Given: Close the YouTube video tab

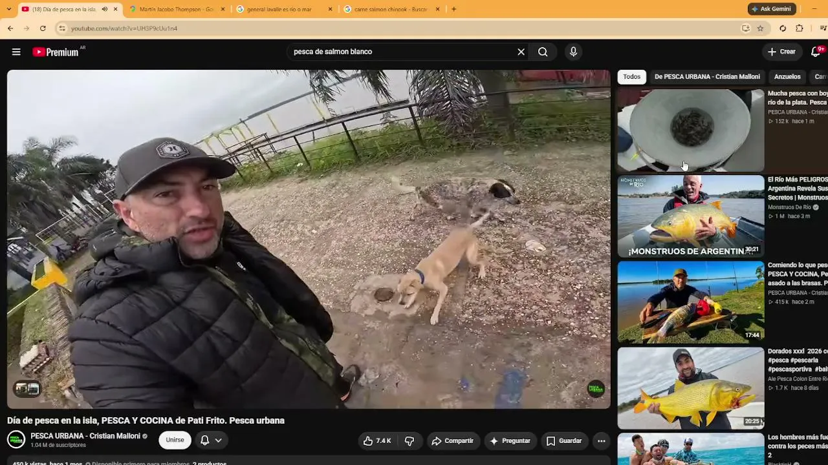Looking at the screenshot, I should [116, 9].
